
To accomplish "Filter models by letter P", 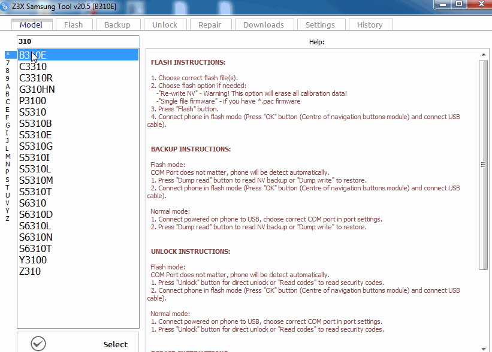I will click(8, 172).
